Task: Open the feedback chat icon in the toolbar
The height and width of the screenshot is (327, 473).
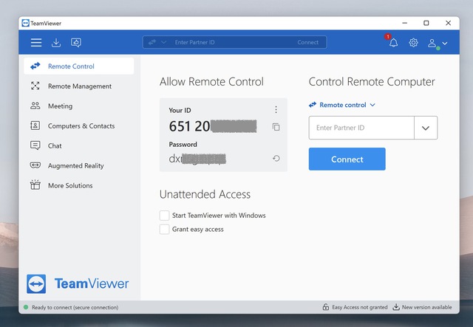Action: pos(76,43)
